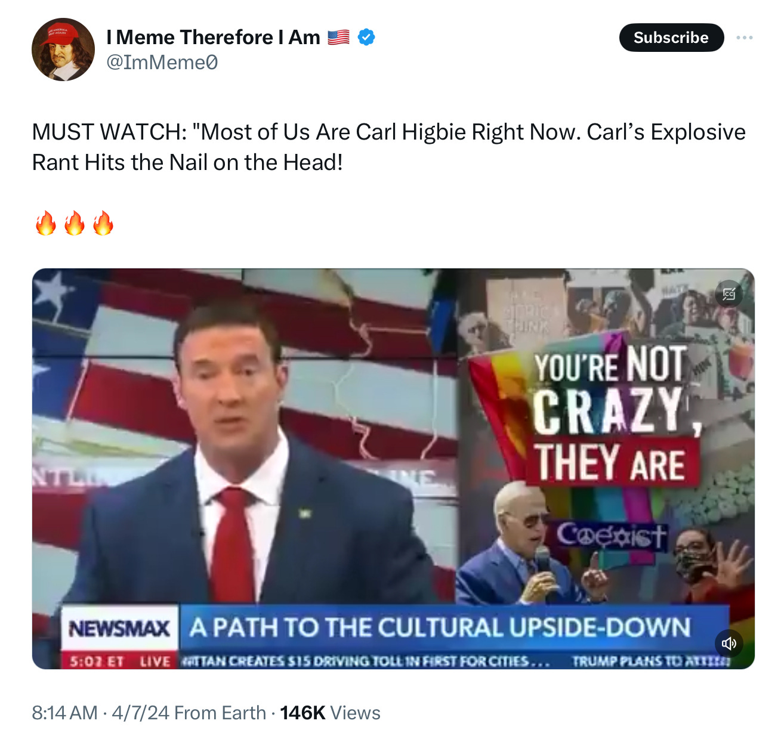The height and width of the screenshot is (739, 784).
Task: Click the last fire emoji
Action: pyautogui.click(x=103, y=223)
